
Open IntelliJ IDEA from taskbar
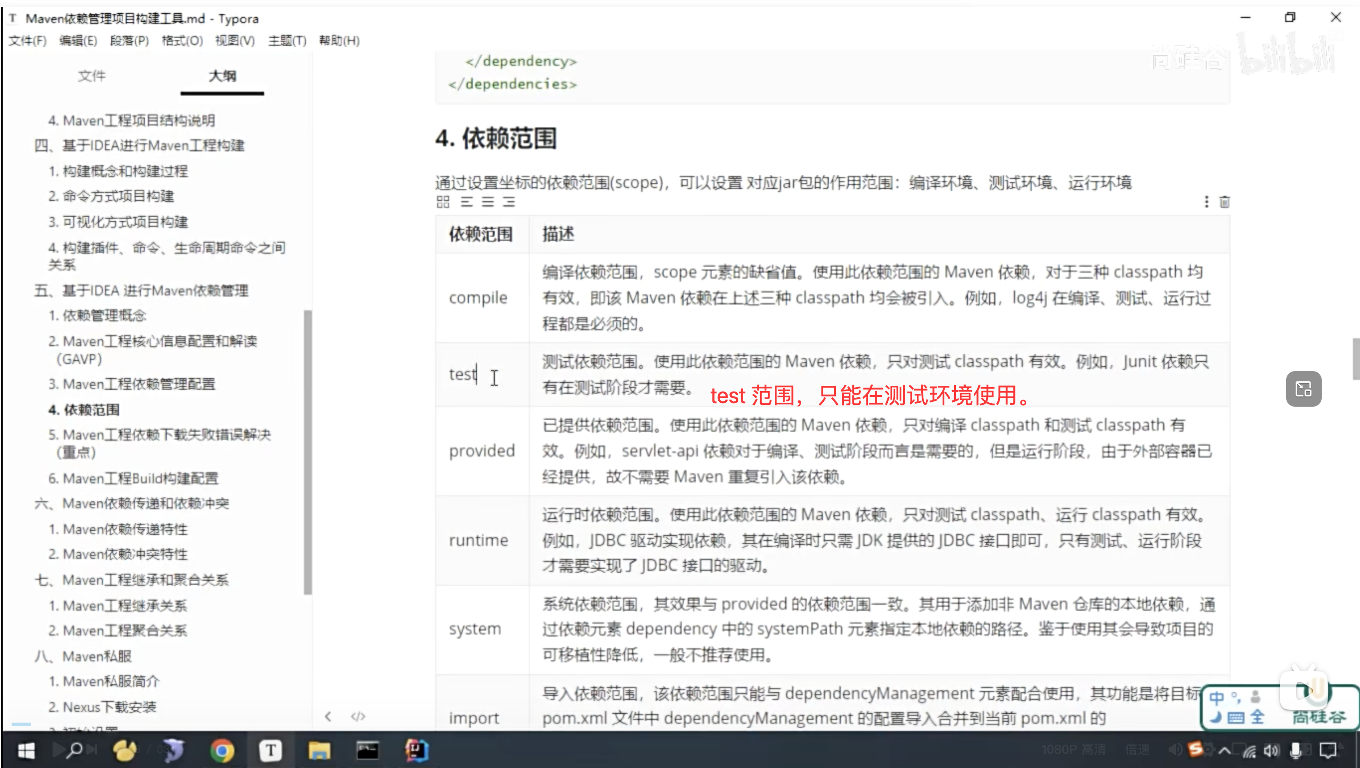416,750
